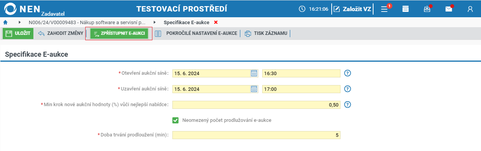Open breadcrumb N006/24/V00009483 Nákup software

coord(87,22)
